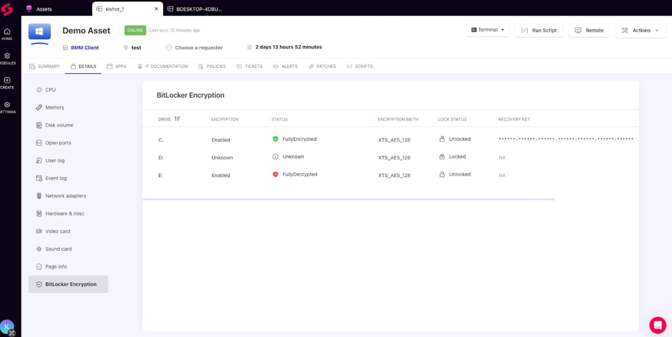Click the Windows logo asset icon
Viewport: 672px width, 337px height.
click(x=40, y=32)
